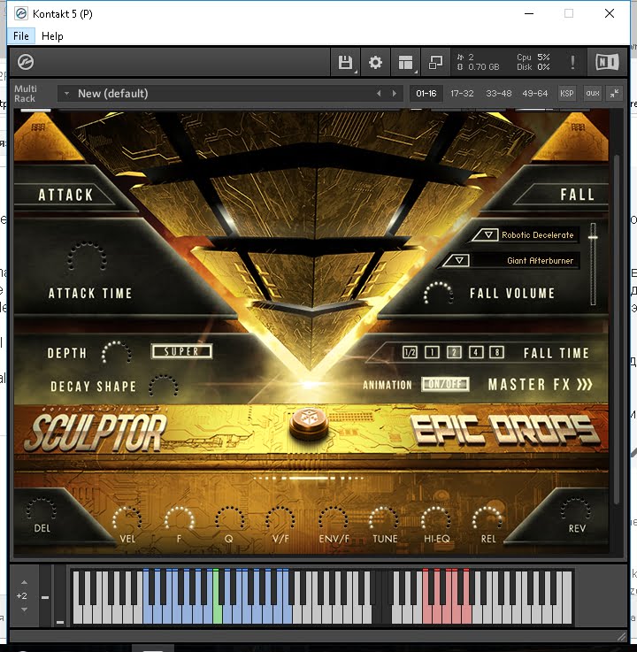Click the Native Instruments NI logo
The width and height of the screenshot is (637, 652).
click(607, 63)
